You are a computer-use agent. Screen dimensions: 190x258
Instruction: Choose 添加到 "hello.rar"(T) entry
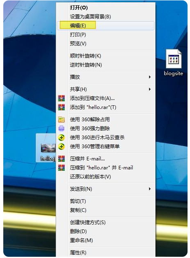(x=106, y=107)
